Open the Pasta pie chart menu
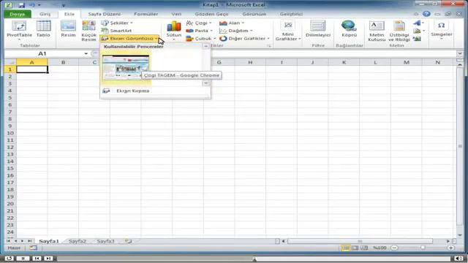 [199, 31]
